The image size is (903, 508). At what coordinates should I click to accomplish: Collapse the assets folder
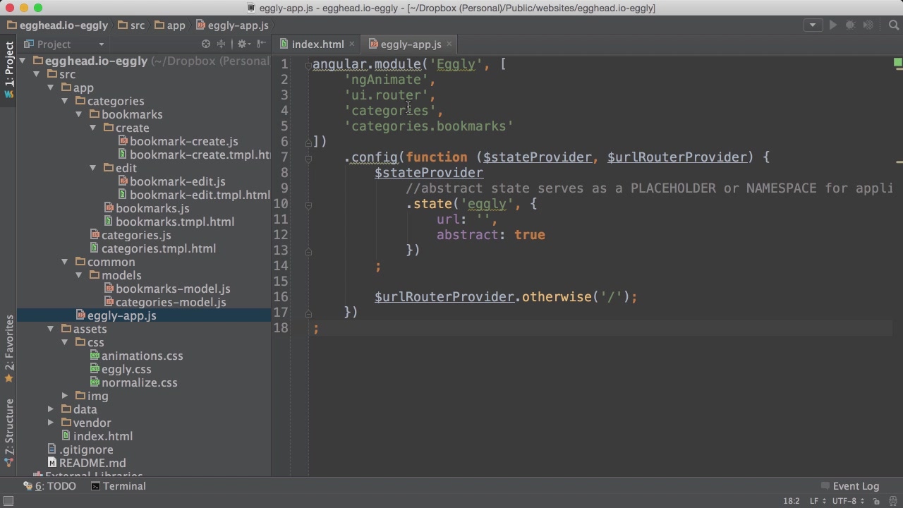[x=51, y=329]
